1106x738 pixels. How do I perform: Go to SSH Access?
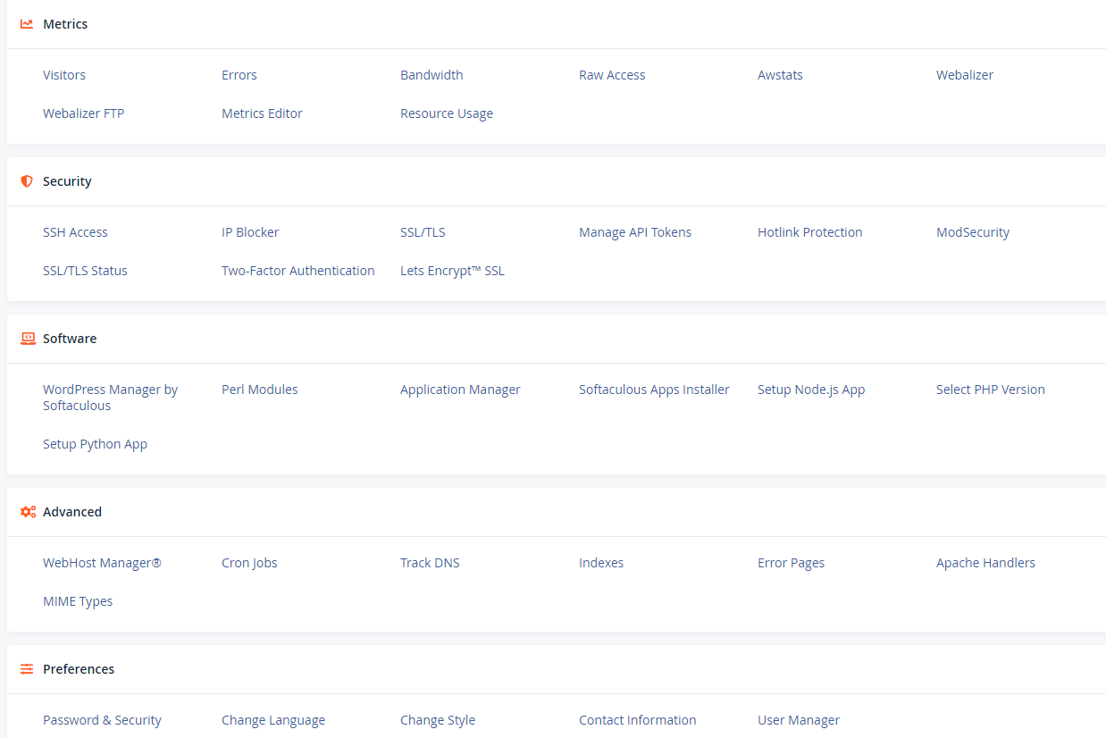[75, 232]
